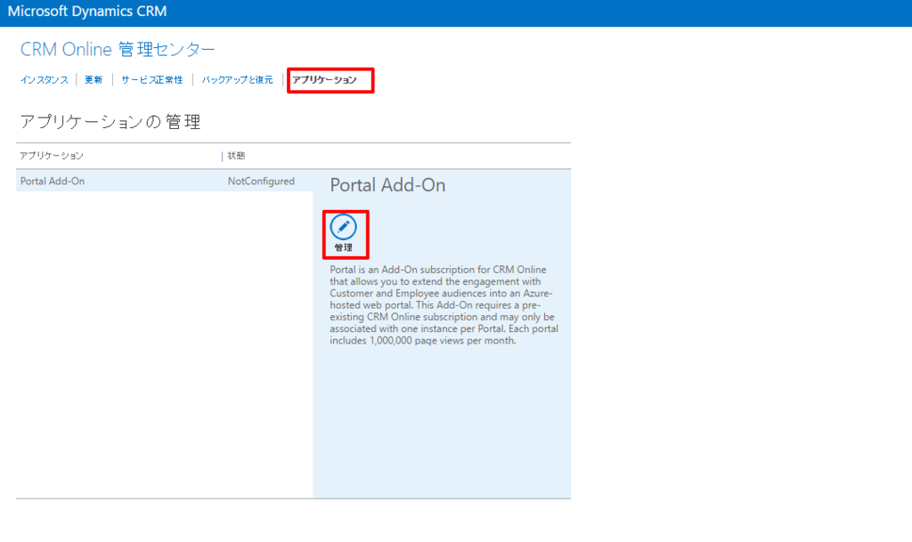Switch to the 更新 tab
The height and width of the screenshot is (542, 912).
pyautogui.click(x=93, y=79)
